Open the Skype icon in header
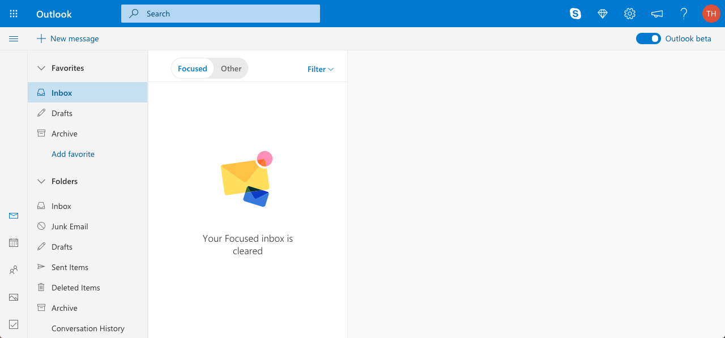 pyautogui.click(x=575, y=14)
